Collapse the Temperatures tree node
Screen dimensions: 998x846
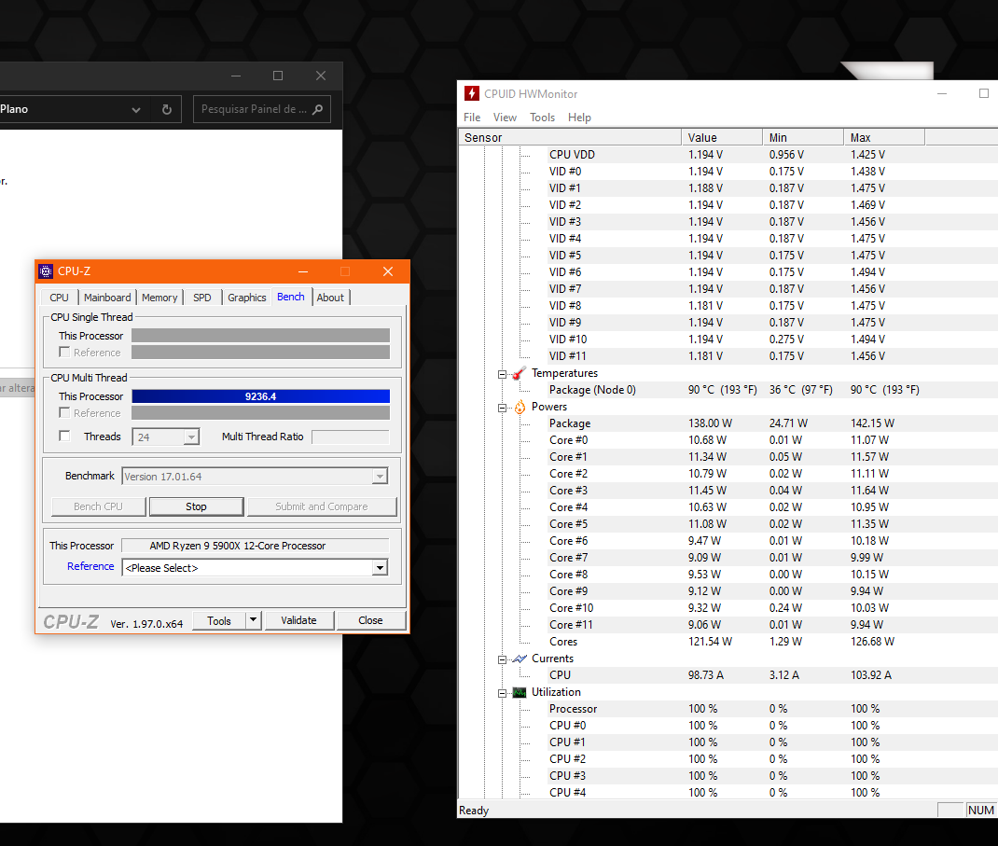[502, 374]
